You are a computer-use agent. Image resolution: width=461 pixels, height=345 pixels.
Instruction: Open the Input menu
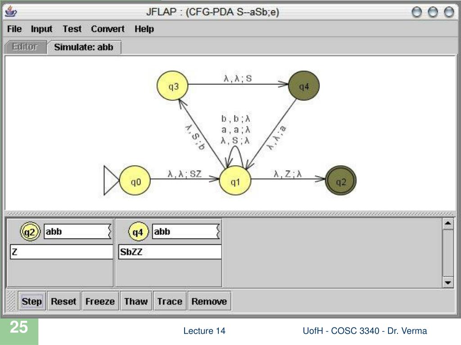(41, 29)
